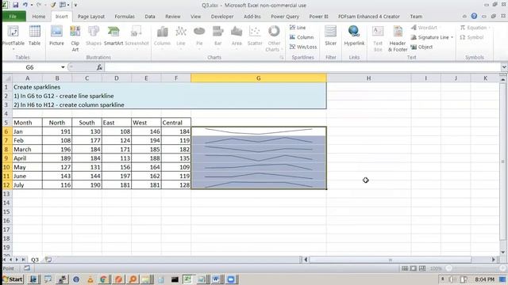Insert an Area chart
This screenshot has width=508, height=285.
pos(237,38)
